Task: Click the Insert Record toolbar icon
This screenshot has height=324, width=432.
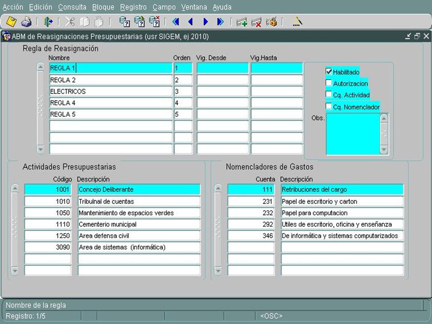Action: [242, 22]
